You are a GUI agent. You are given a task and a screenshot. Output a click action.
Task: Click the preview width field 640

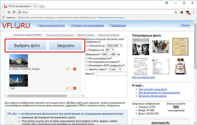pos(105,54)
